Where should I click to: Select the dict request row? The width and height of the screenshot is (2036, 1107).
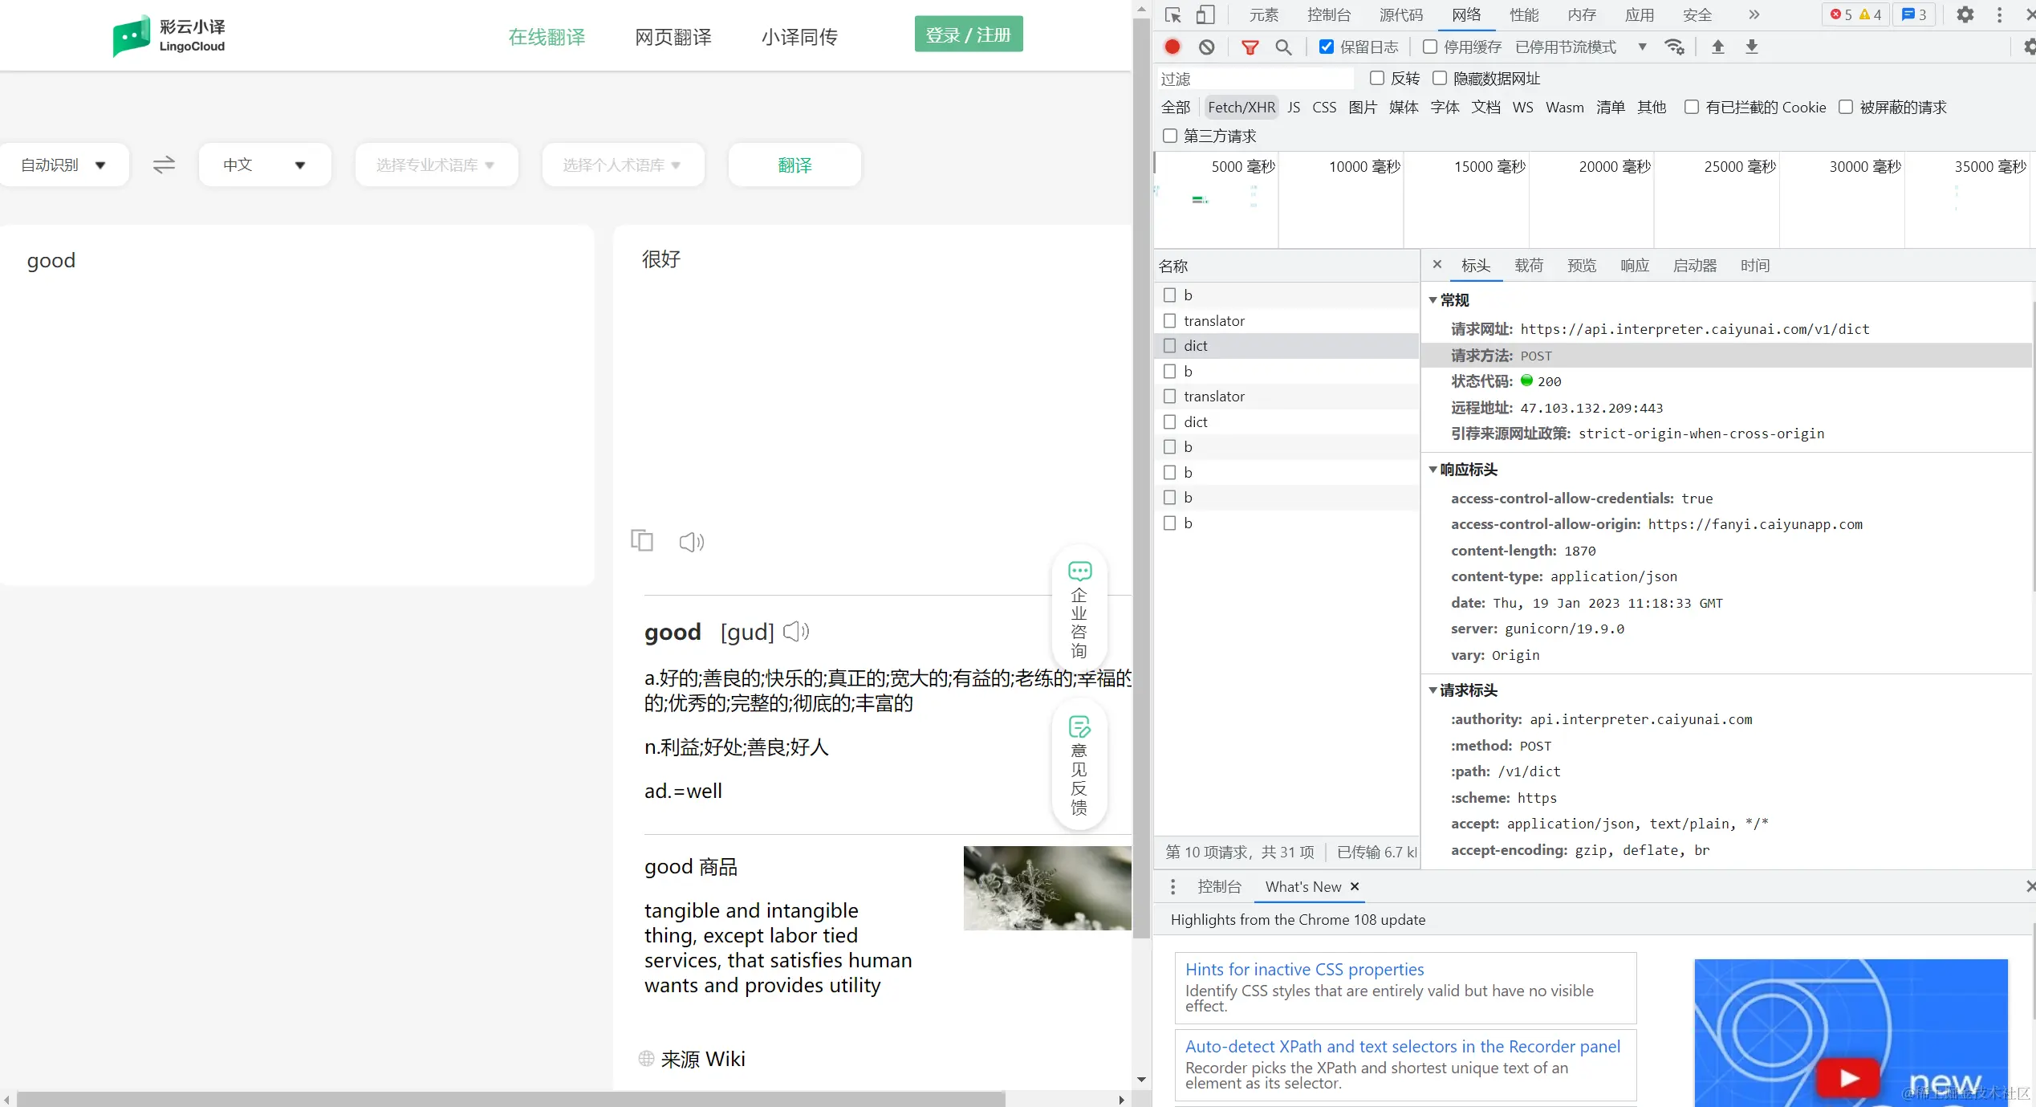click(1196, 345)
